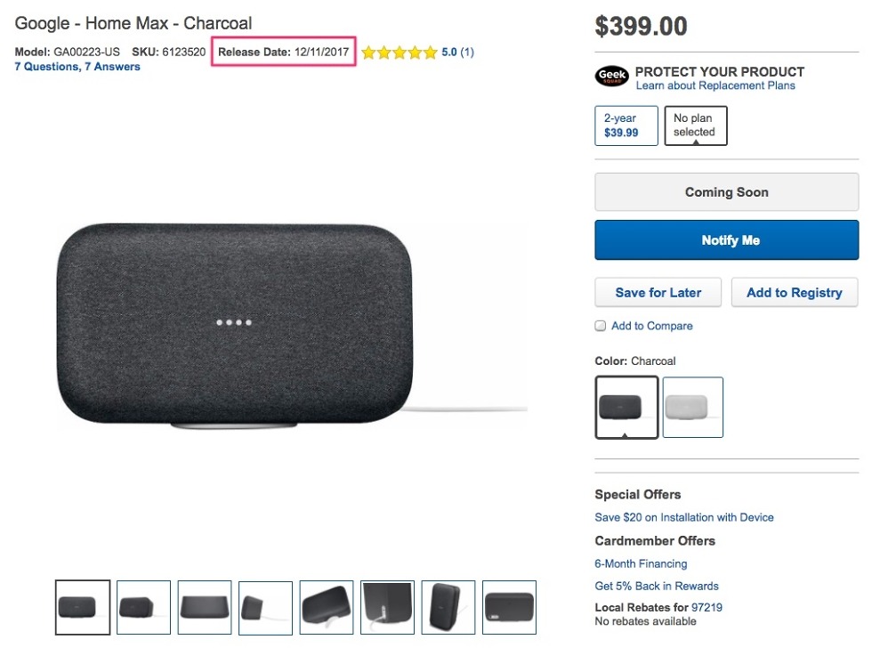872x656 pixels.
Task: Click 'Get 5% Back in Rewards'
Action: [x=657, y=586]
